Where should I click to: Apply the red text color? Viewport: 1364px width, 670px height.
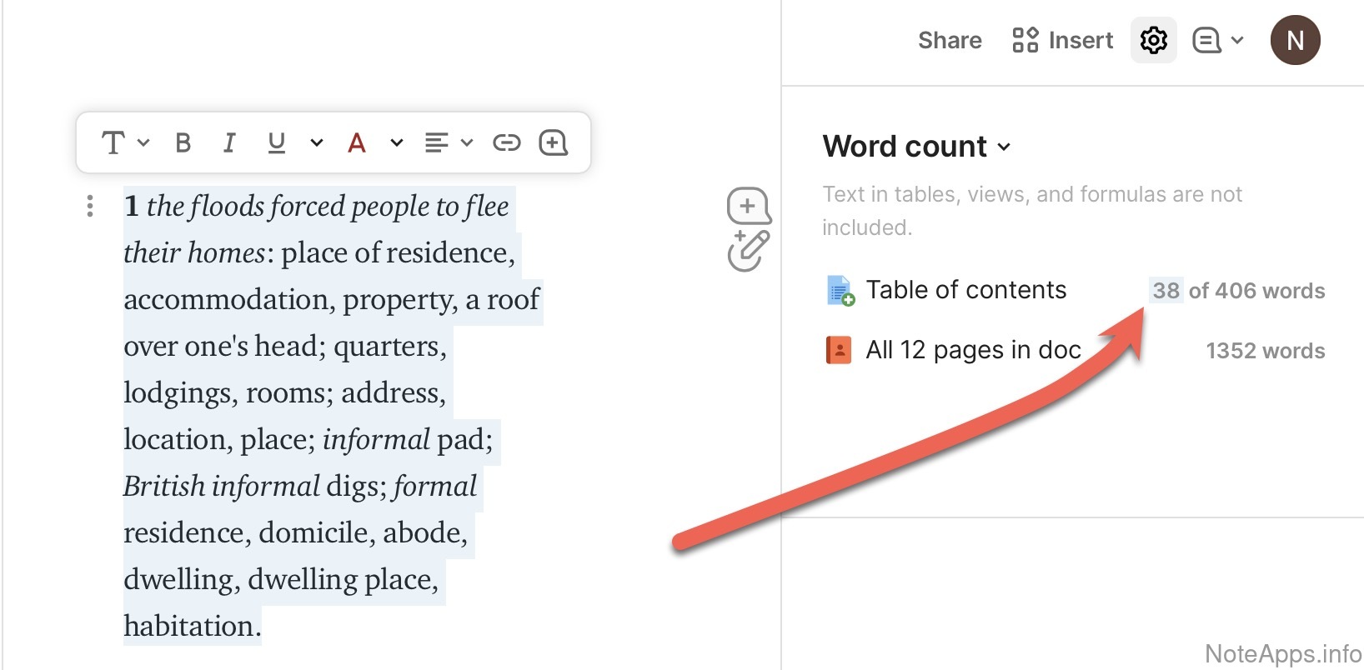357,143
